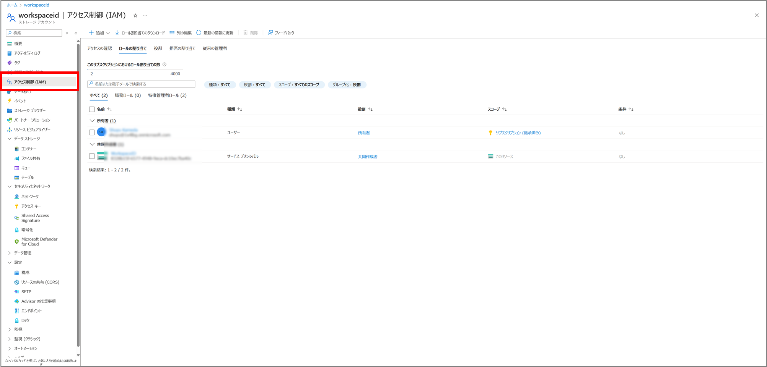Click the サブスクリプション (継承済み) scope link
The image size is (767, 367).
[518, 133]
